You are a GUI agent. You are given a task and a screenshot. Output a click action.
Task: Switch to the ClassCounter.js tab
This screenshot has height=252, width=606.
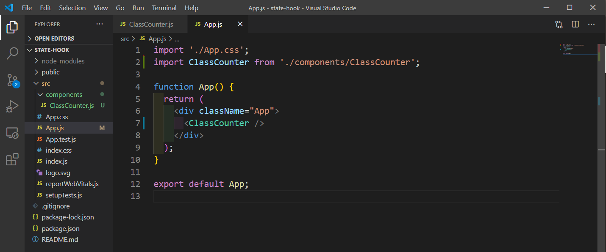[150, 24]
